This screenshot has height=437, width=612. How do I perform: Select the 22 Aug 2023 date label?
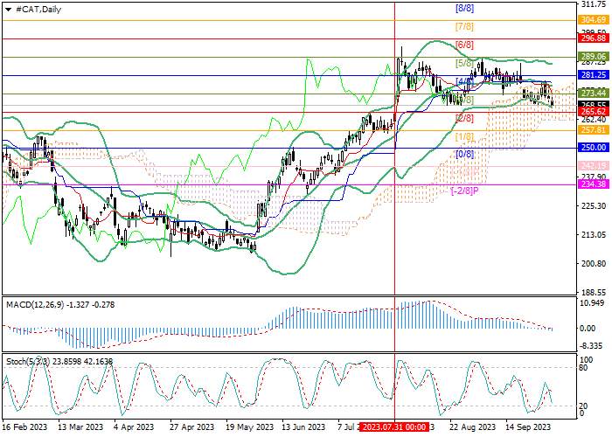click(472, 427)
